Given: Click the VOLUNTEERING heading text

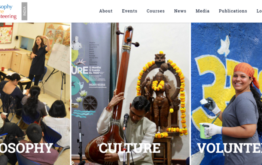Looking at the screenshot, I should coord(229,148).
